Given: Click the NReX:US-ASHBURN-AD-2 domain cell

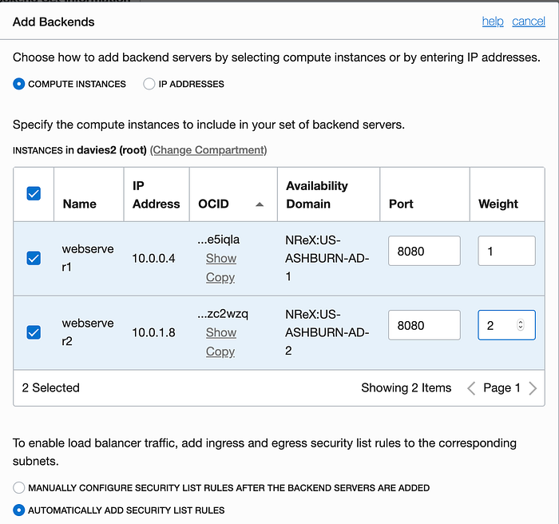Looking at the screenshot, I should tap(327, 332).
